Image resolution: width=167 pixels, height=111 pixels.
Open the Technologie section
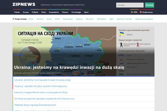coord(76,12)
